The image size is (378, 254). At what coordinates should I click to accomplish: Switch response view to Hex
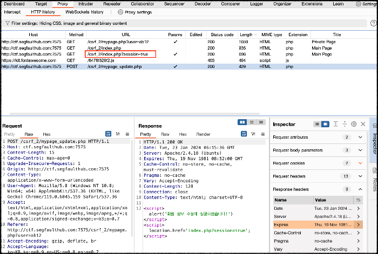183,134
